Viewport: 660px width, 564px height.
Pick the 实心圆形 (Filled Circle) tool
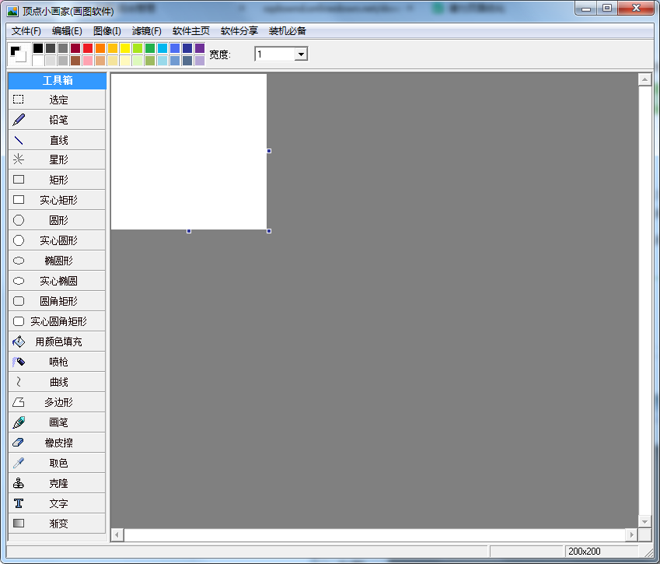pos(56,240)
